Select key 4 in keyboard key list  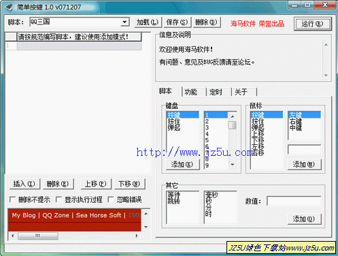coord(216,134)
